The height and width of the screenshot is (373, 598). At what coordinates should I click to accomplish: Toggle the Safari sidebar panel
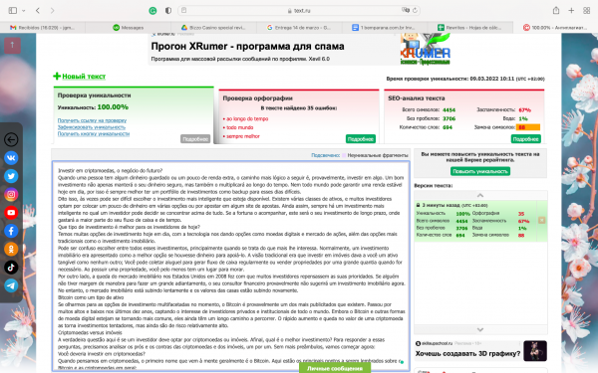(13, 11)
